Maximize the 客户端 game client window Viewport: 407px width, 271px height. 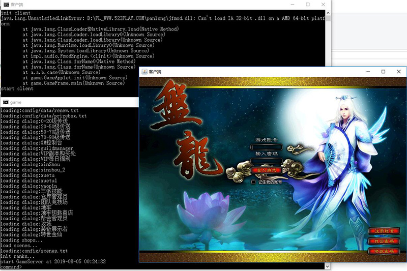(x=383, y=72)
